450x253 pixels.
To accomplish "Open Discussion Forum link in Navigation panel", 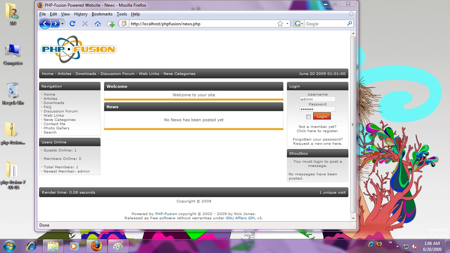I will point(60,111).
